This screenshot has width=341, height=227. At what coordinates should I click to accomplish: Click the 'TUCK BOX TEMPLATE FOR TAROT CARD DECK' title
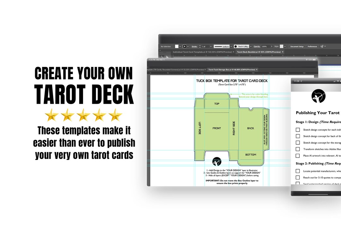point(232,81)
